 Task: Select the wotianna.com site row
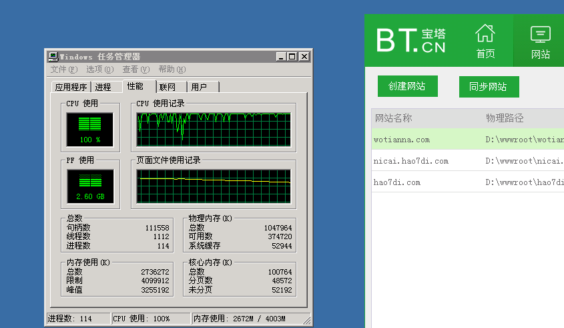[x=468, y=140]
